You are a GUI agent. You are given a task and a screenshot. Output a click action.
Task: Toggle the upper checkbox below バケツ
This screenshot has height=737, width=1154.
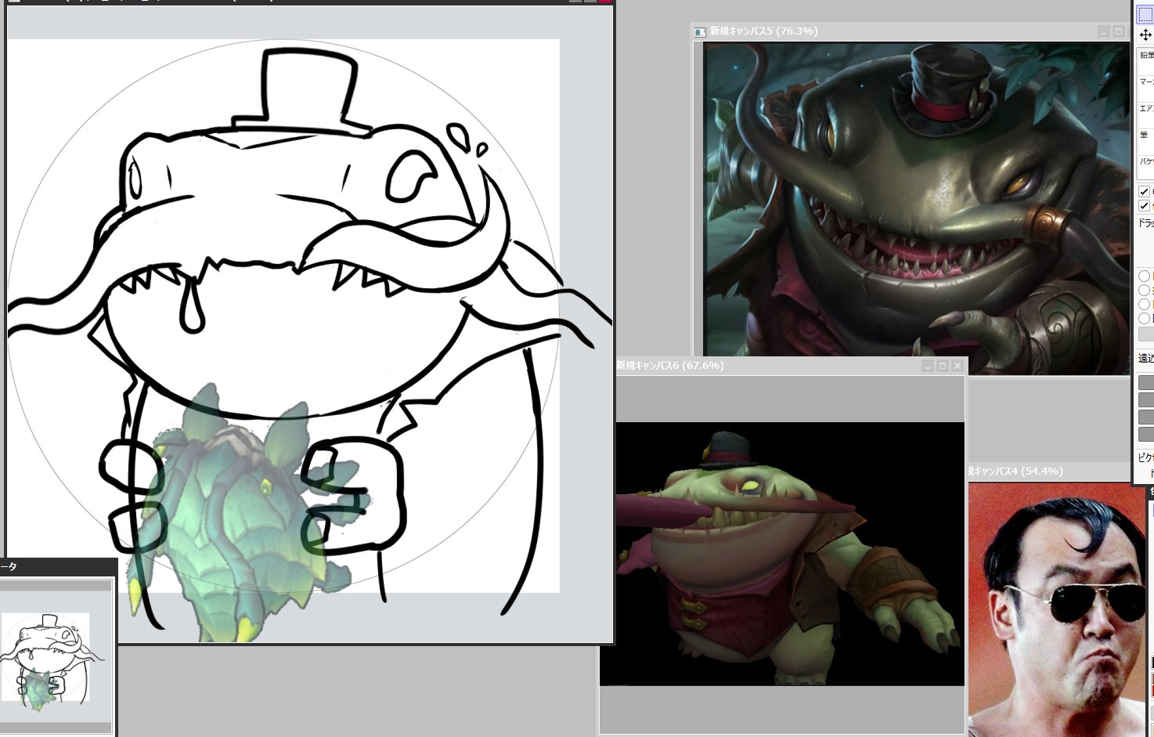(x=1144, y=191)
